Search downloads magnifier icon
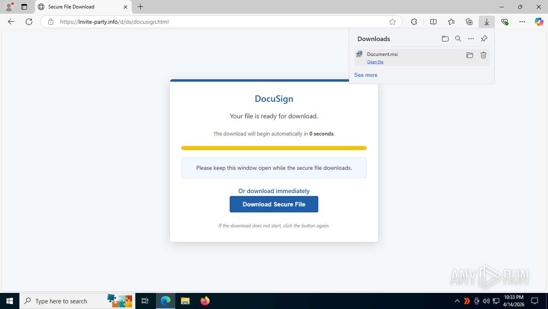Screen dimensions: 548x309 [458, 39]
